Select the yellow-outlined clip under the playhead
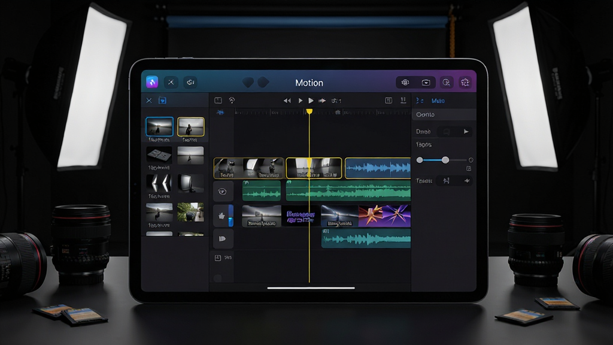Image resolution: width=613 pixels, height=345 pixels. (314, 168)
